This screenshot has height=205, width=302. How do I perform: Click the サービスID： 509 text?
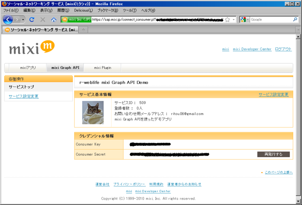(130, 103)
